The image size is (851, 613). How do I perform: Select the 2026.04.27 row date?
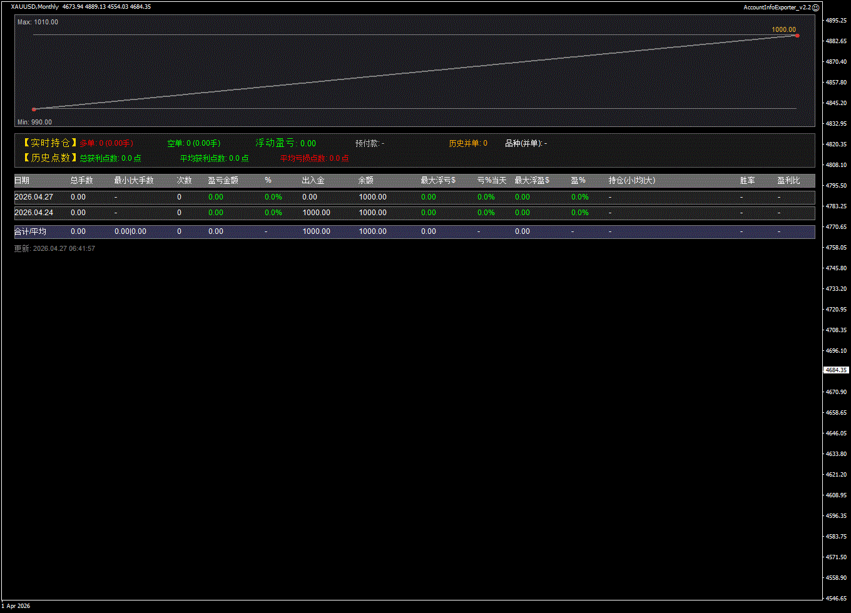pyautogui.click(x=34, y=197)
